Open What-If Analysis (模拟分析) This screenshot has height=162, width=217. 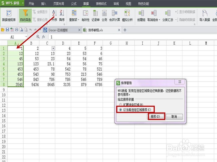pyautogui.click(x=127, y=16)
